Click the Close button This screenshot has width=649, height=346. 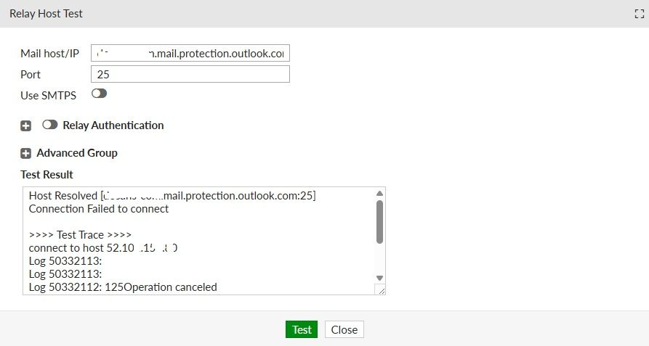pyautogui.click(x=344, y=329)
